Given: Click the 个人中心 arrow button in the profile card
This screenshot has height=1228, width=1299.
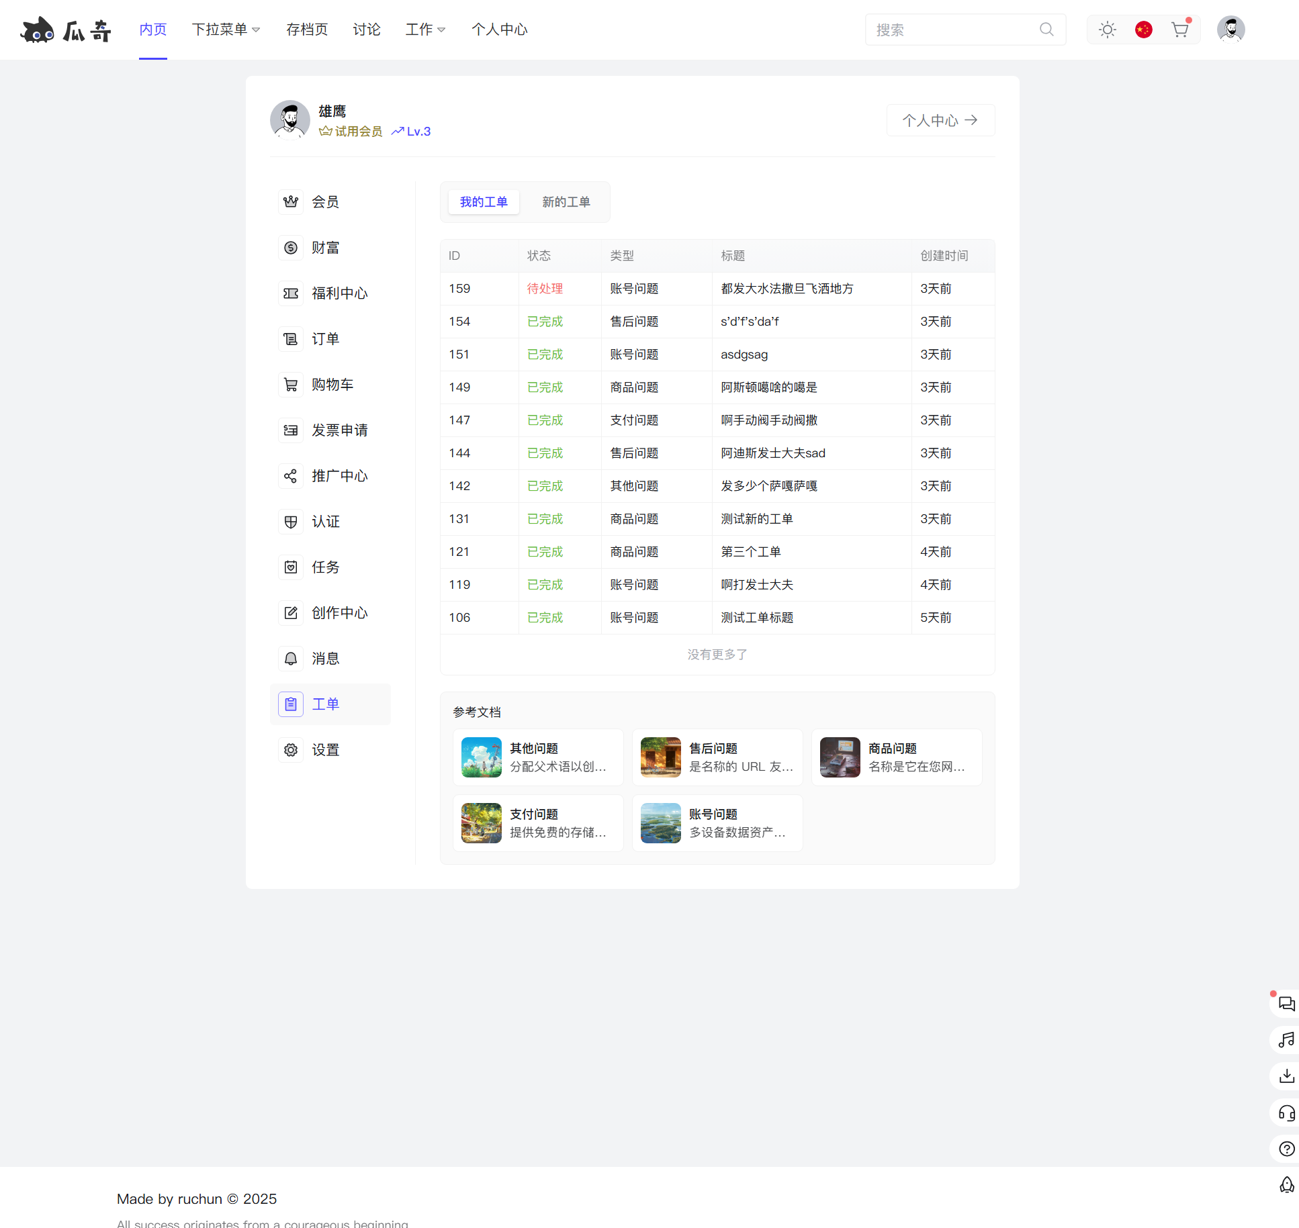Looking at the screenshot, I should click(940, 120).
